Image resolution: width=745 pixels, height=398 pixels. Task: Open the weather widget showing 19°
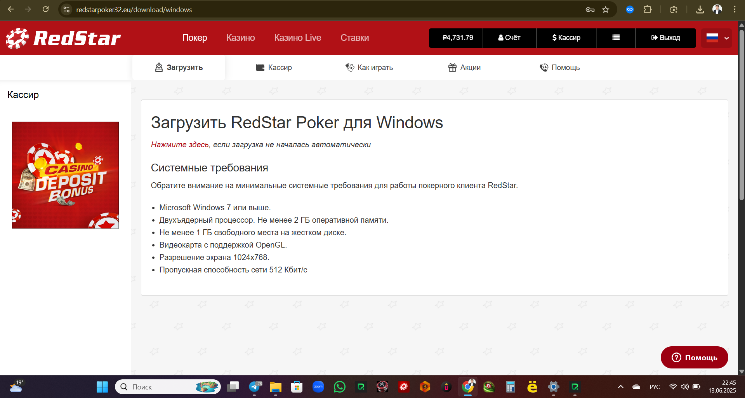click(16, 387)
